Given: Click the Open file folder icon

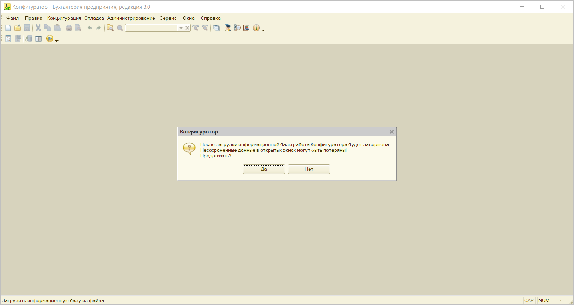Looking at the screenshot, I should click(18, 28).
